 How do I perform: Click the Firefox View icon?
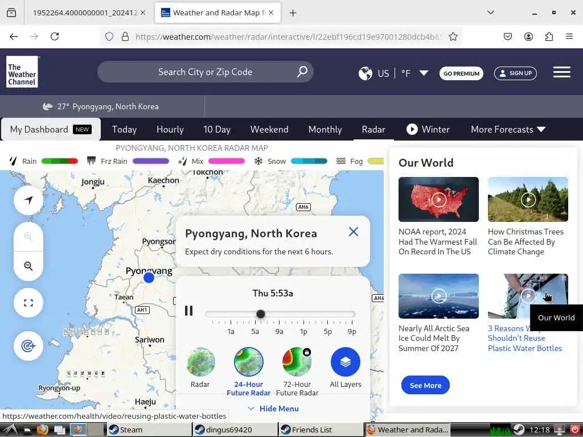[x=11, y=13]
